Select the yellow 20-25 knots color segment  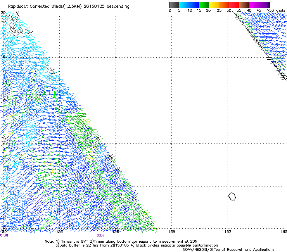click(214, 5)
